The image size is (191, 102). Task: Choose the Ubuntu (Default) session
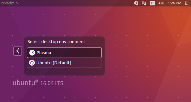pyautogui.click(x=64, y=63)
